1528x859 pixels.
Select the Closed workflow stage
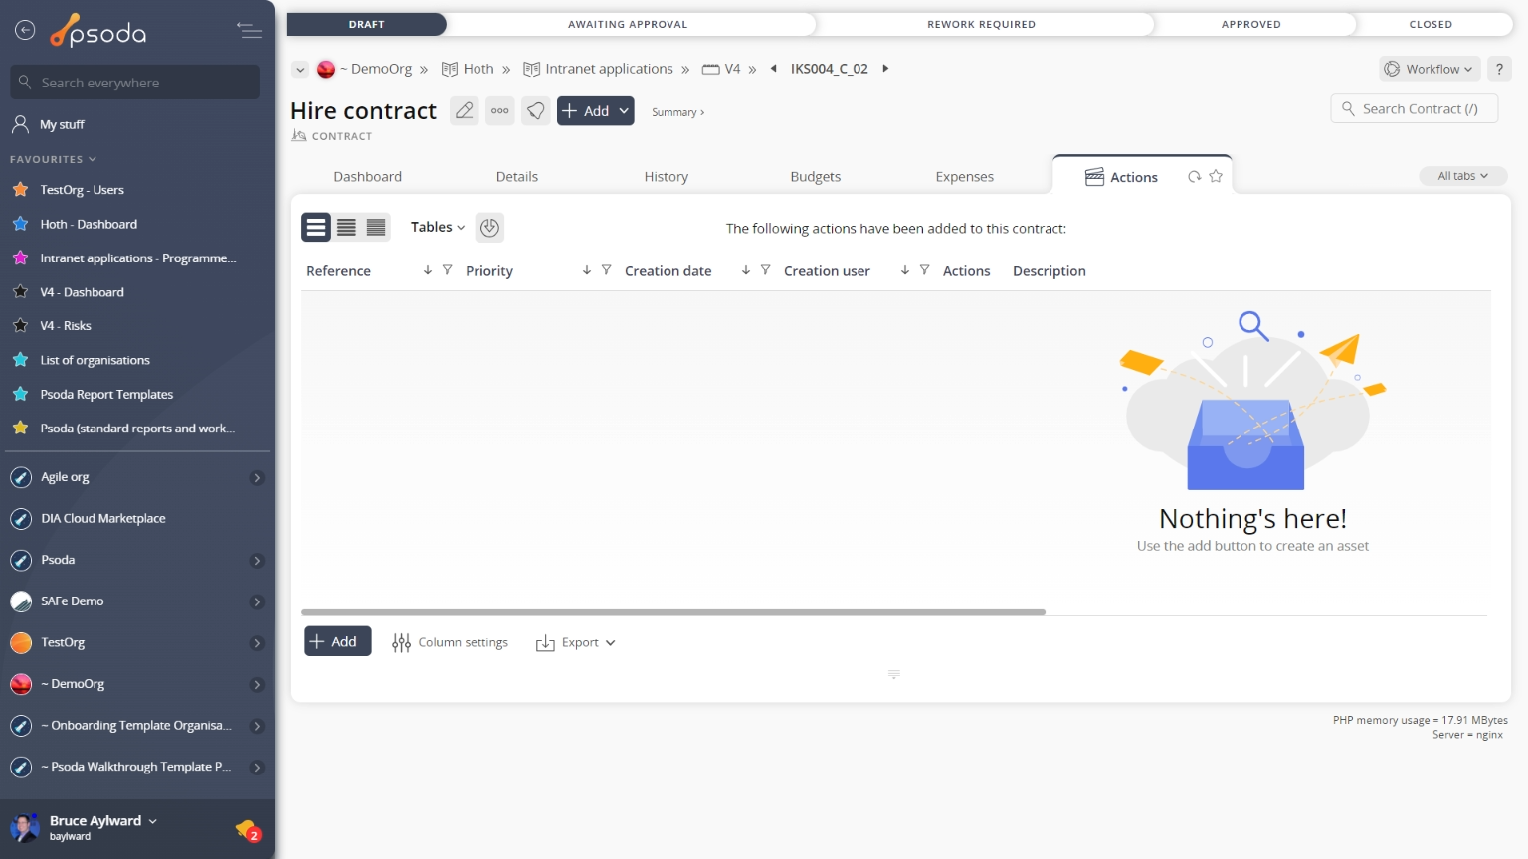click(1431, 24)
